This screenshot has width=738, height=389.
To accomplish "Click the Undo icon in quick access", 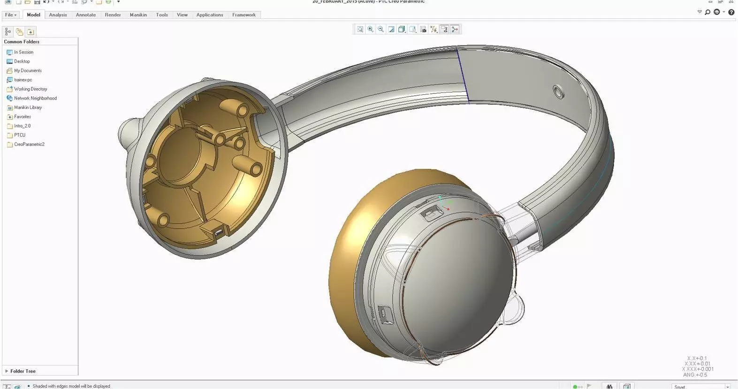I will (46, 2).
